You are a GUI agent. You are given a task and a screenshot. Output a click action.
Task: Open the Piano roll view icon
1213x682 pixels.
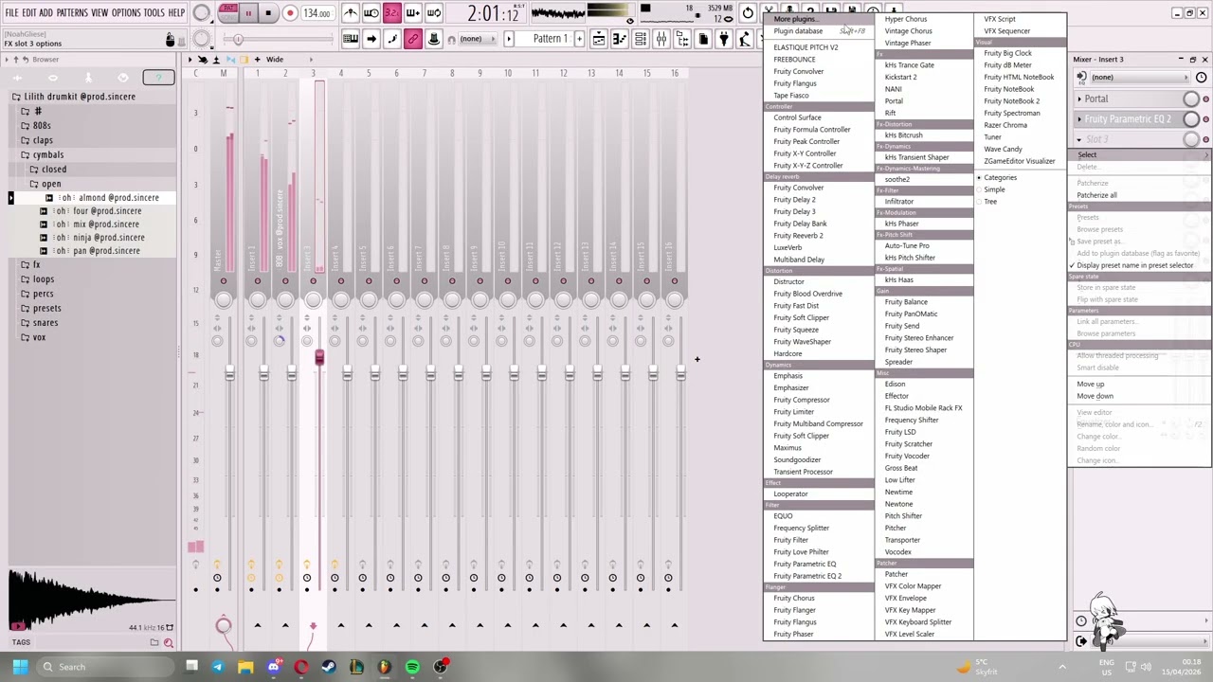point(620,39)
